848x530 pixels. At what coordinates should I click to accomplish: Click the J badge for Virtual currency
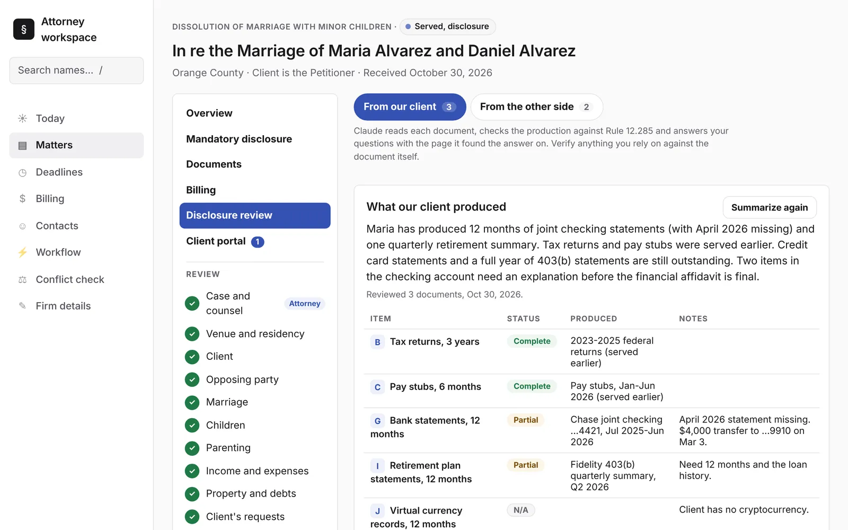coord(377,511)
